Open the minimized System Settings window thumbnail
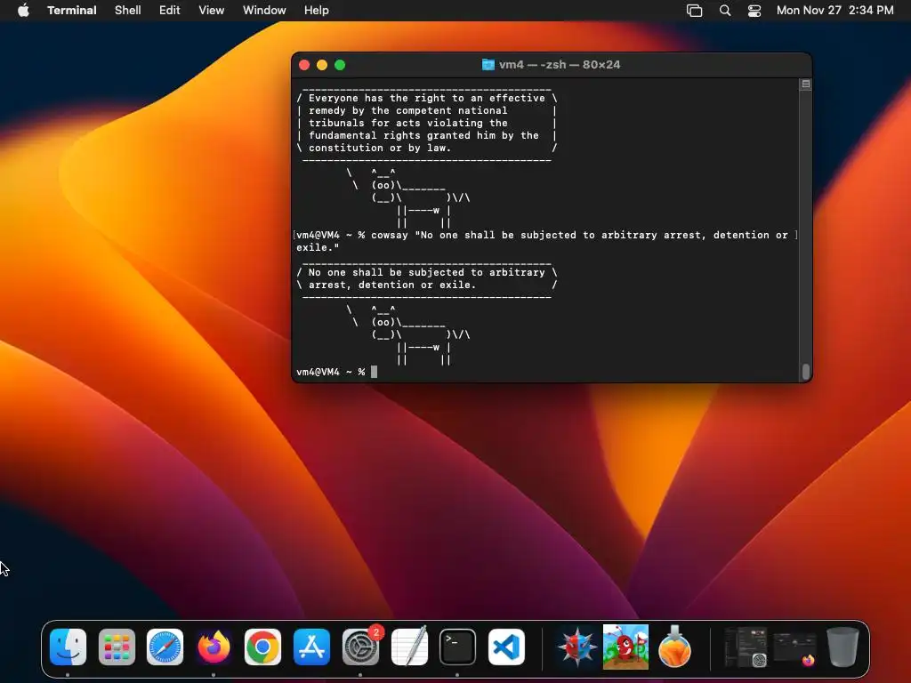This screenshot has height=683, width=911. coord(746,647)
